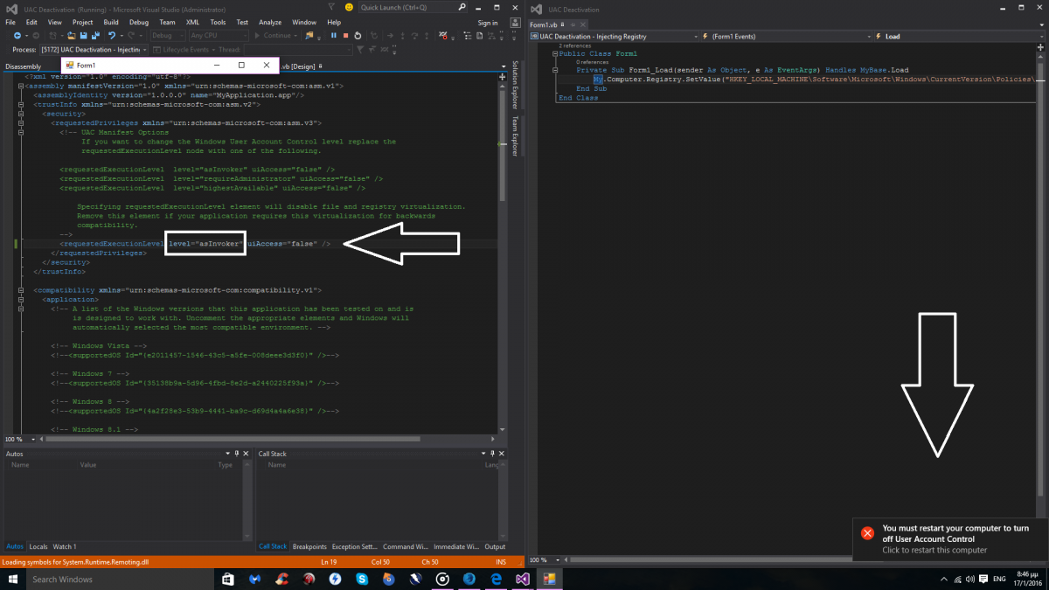Pause debugging with Break All icon
Viewport: 1049px width, 590px height.
click(334, 36)
